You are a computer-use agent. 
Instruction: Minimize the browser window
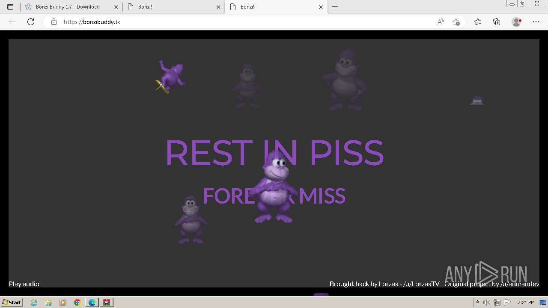pos(512,4)
